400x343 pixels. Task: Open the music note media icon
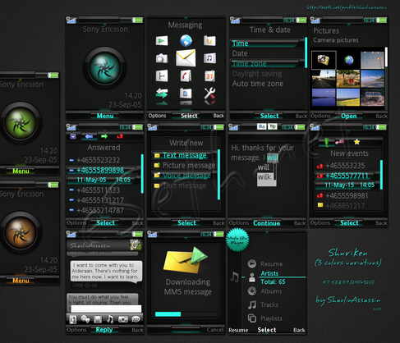click(209, 58)
